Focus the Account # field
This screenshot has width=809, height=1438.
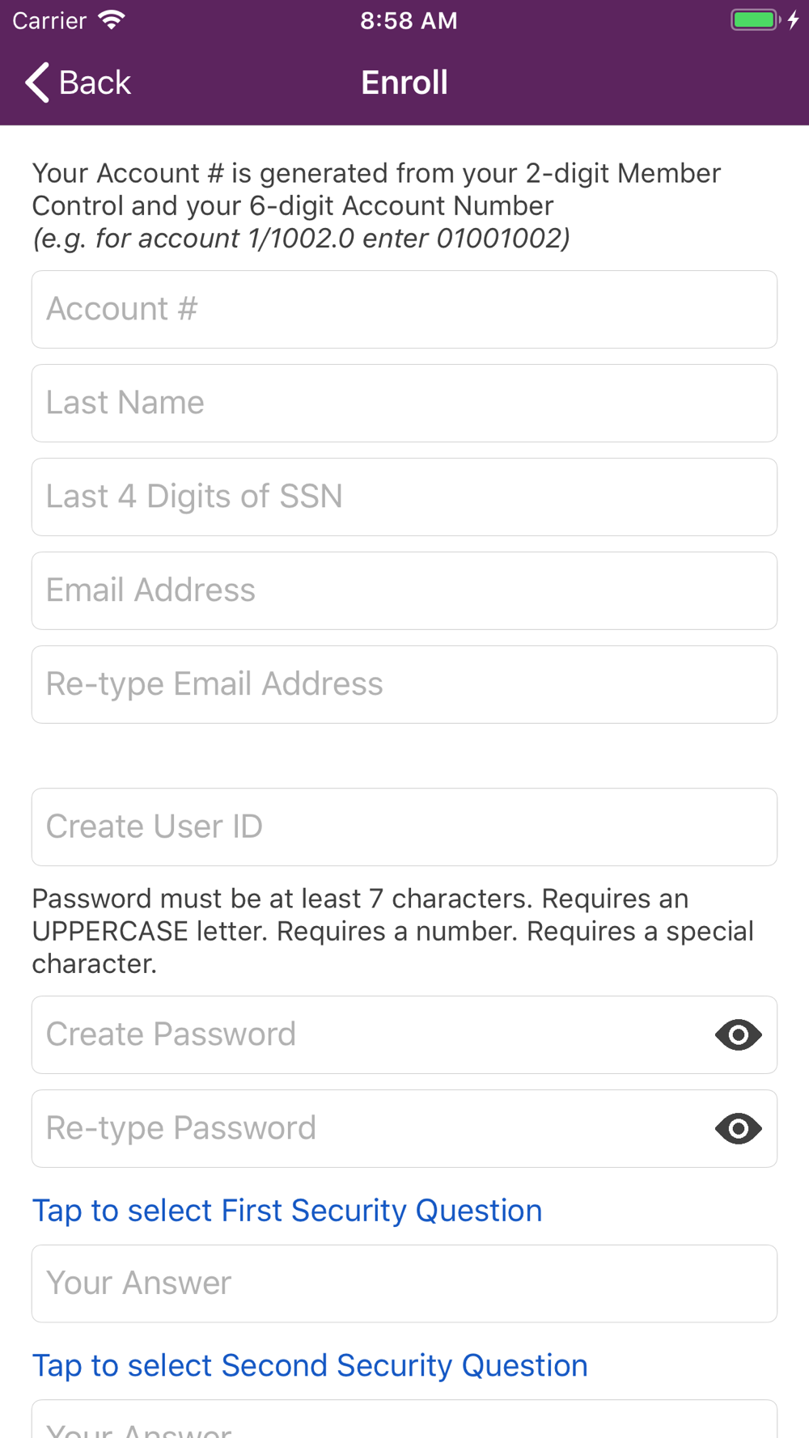[404, 310]
